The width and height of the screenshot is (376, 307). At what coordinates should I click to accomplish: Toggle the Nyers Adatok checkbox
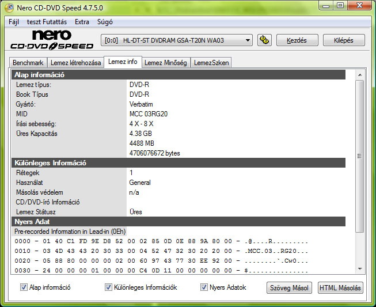tap(204, 287)
